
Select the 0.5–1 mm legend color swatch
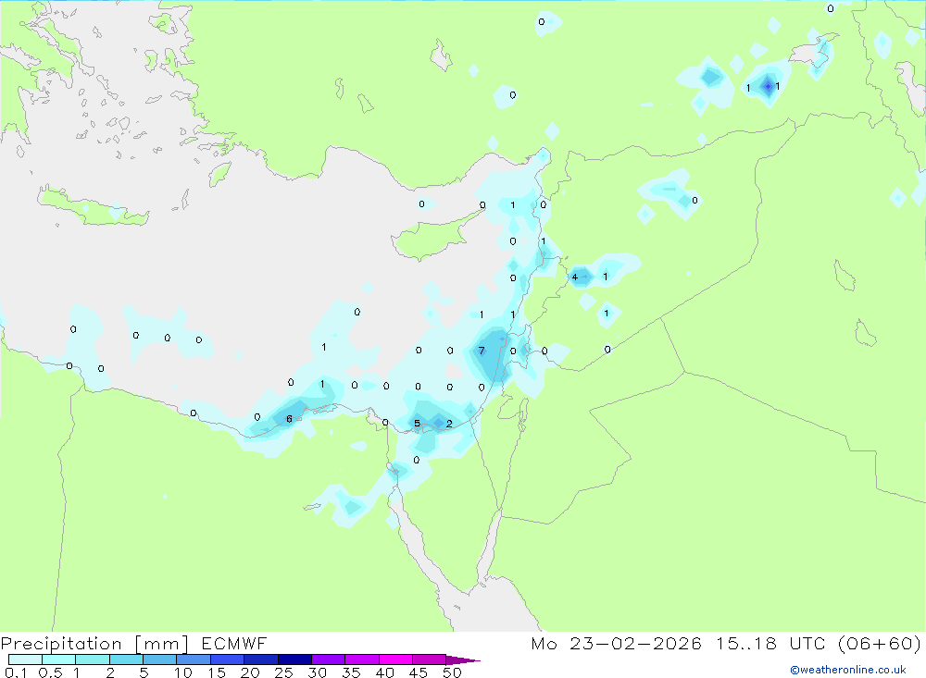[x=58, y=660]
